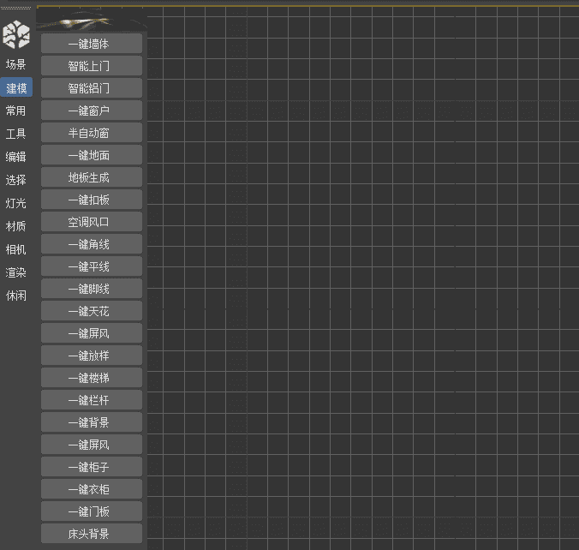The width and height of the screenshot is (579, 550).
Task: Click the 一键衣柜 button
Action: pyautogui.click(x=91, y=489)
